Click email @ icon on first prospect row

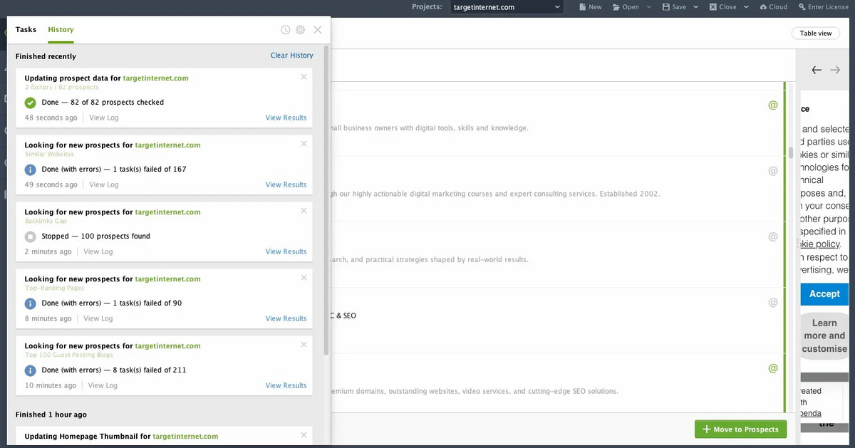pyautogui.click(x=773, y=105)
